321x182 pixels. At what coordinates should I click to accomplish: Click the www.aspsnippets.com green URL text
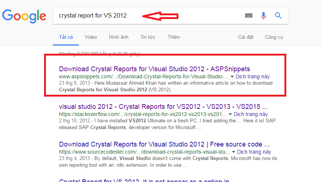coord(143,76)
